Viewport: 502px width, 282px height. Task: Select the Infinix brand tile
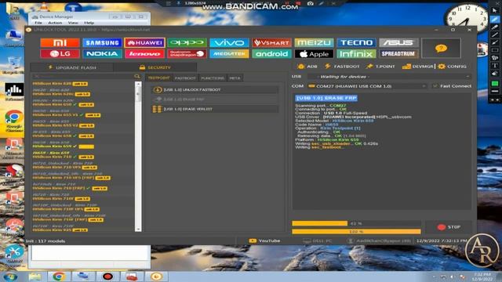[x=356, y=54]
